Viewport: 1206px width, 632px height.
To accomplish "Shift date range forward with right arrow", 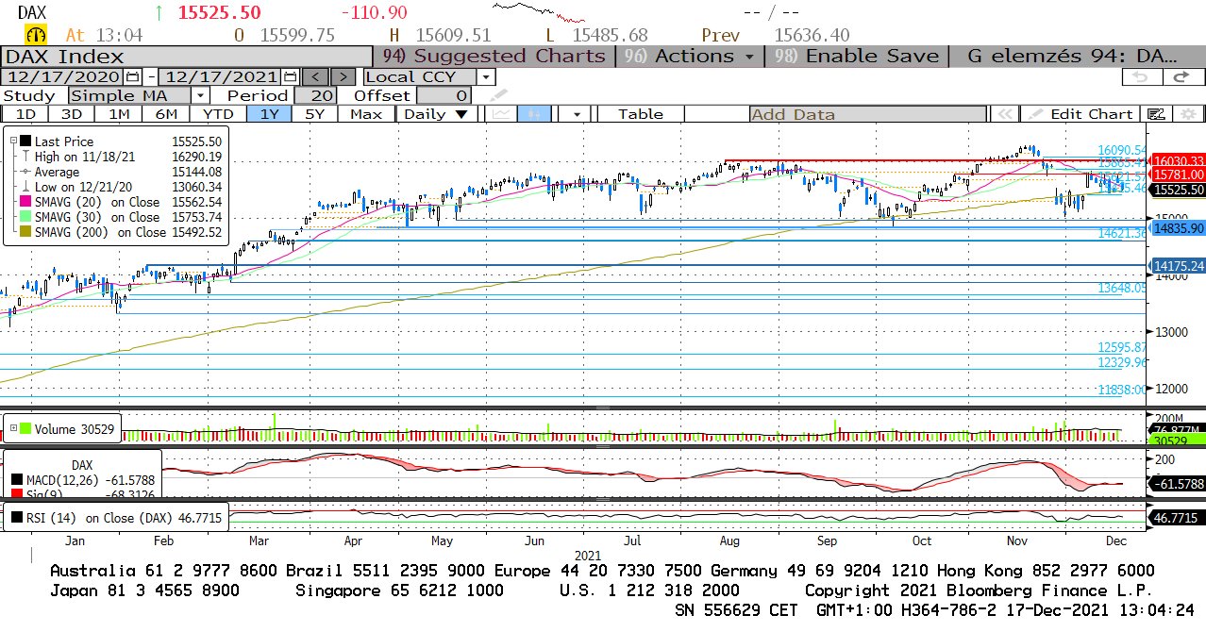I will [x=344, y=77].
